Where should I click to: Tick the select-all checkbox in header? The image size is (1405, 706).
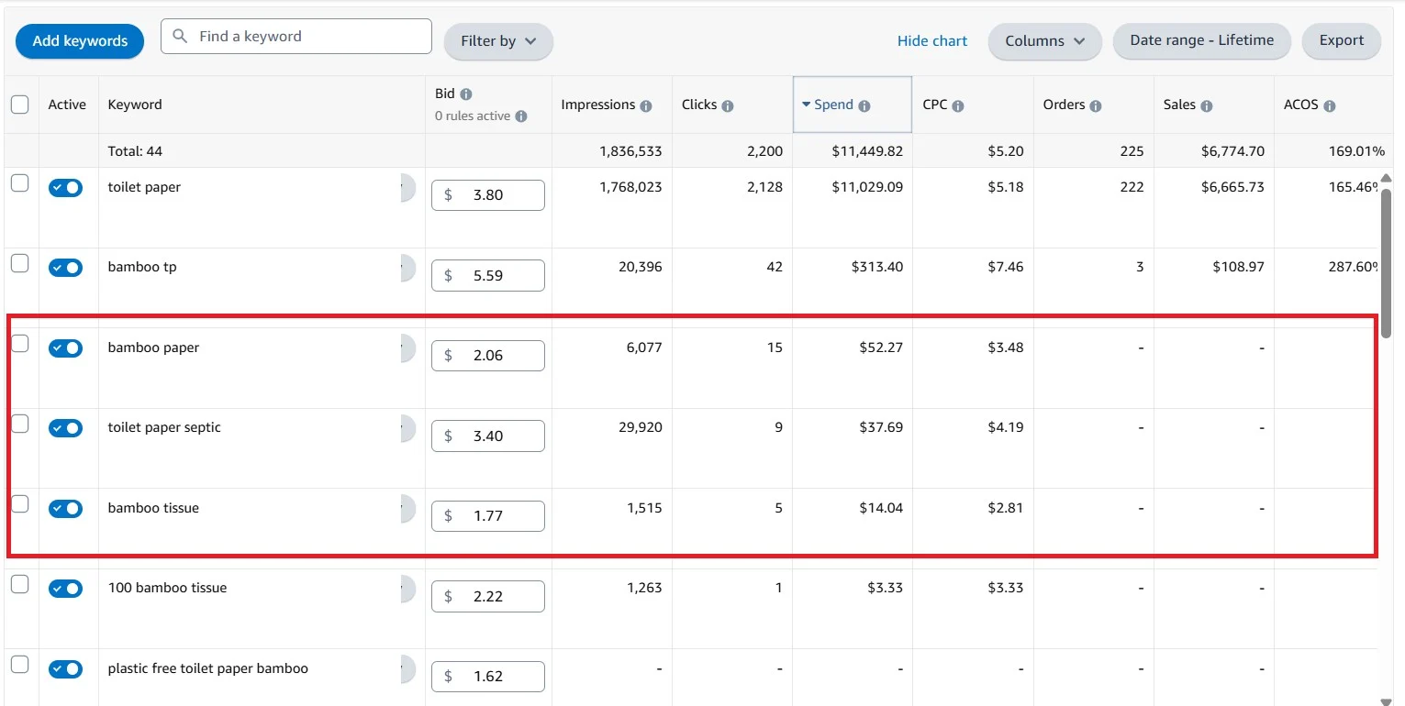click(x=19, y=105)
